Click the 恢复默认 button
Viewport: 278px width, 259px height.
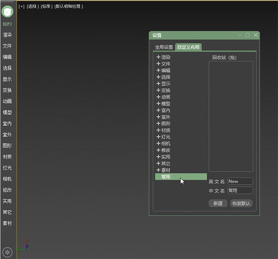pos(241,203)
